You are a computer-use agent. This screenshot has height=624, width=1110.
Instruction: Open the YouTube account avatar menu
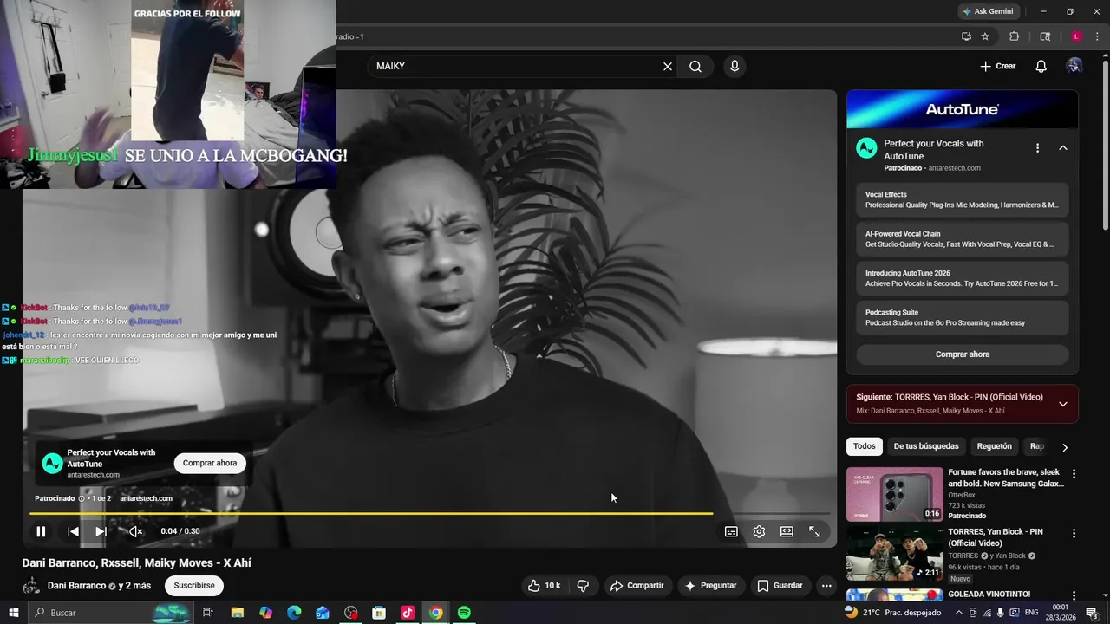coord(1074,66)
